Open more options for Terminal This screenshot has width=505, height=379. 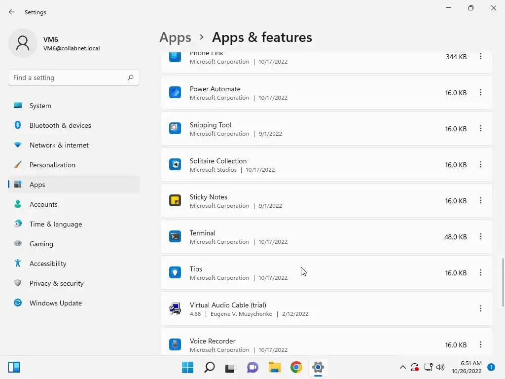click(481, 237)
